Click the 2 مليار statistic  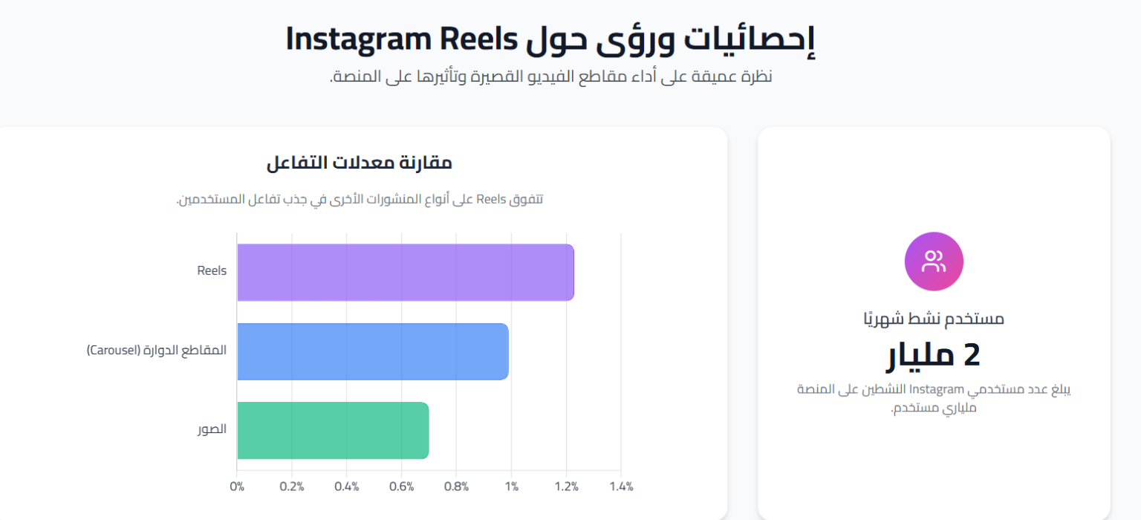click(934, 356)
